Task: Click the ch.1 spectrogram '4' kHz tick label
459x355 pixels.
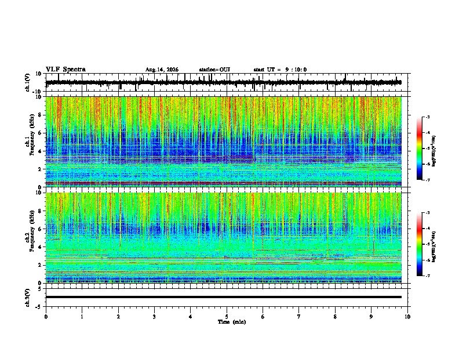Action: click(x=40, y=151)
